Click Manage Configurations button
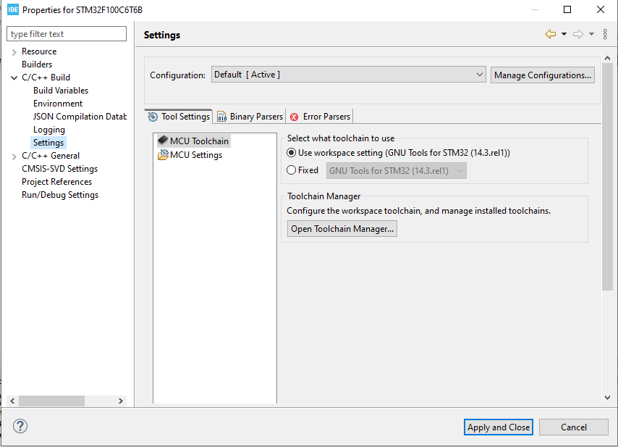Image resolution: width=618 pixels, height=447 pixels. pos(543,75)
